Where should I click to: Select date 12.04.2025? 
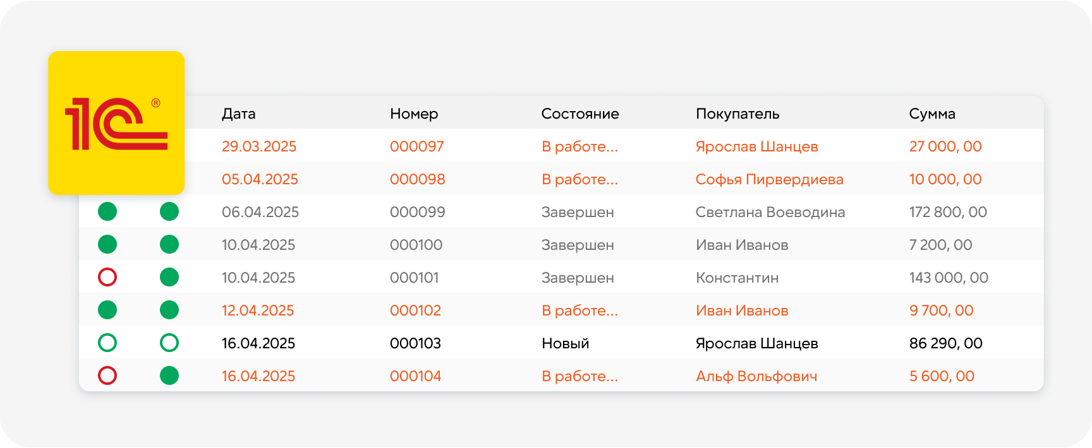pos(258,310)
